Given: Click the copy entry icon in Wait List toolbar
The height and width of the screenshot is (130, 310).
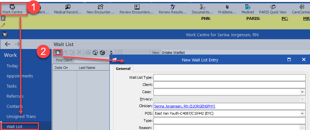Looking at the screenshot, I should tap(72, 53).
